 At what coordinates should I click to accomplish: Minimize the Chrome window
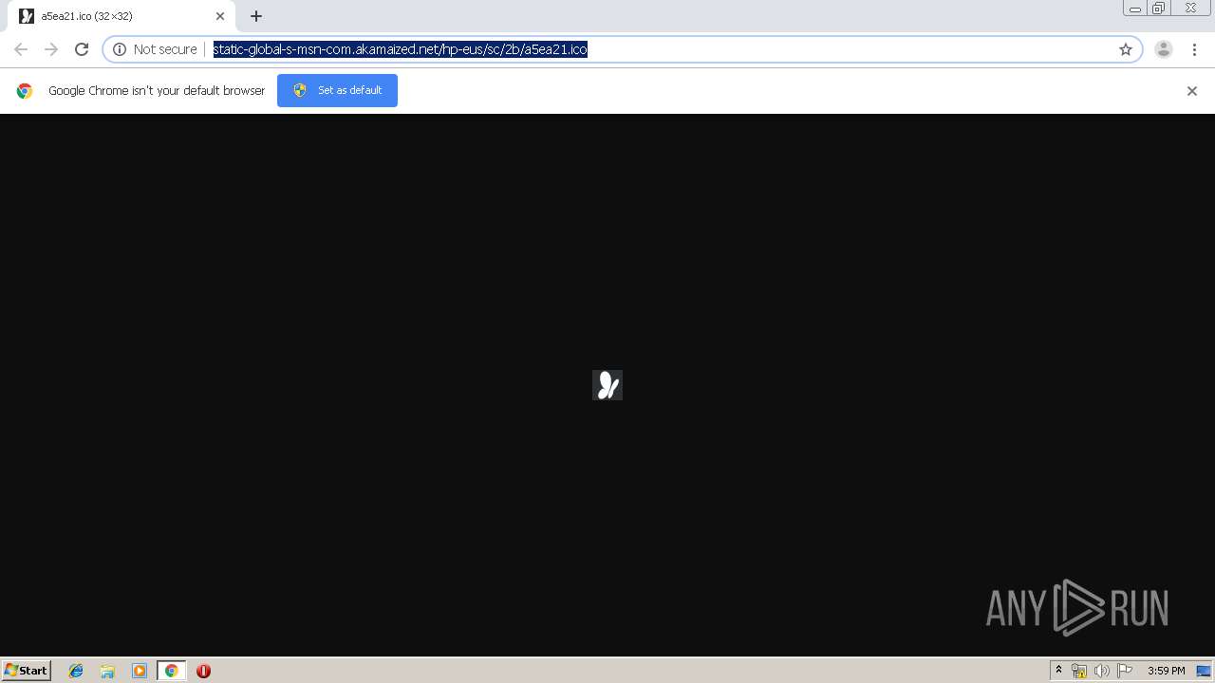[1134, 9]
